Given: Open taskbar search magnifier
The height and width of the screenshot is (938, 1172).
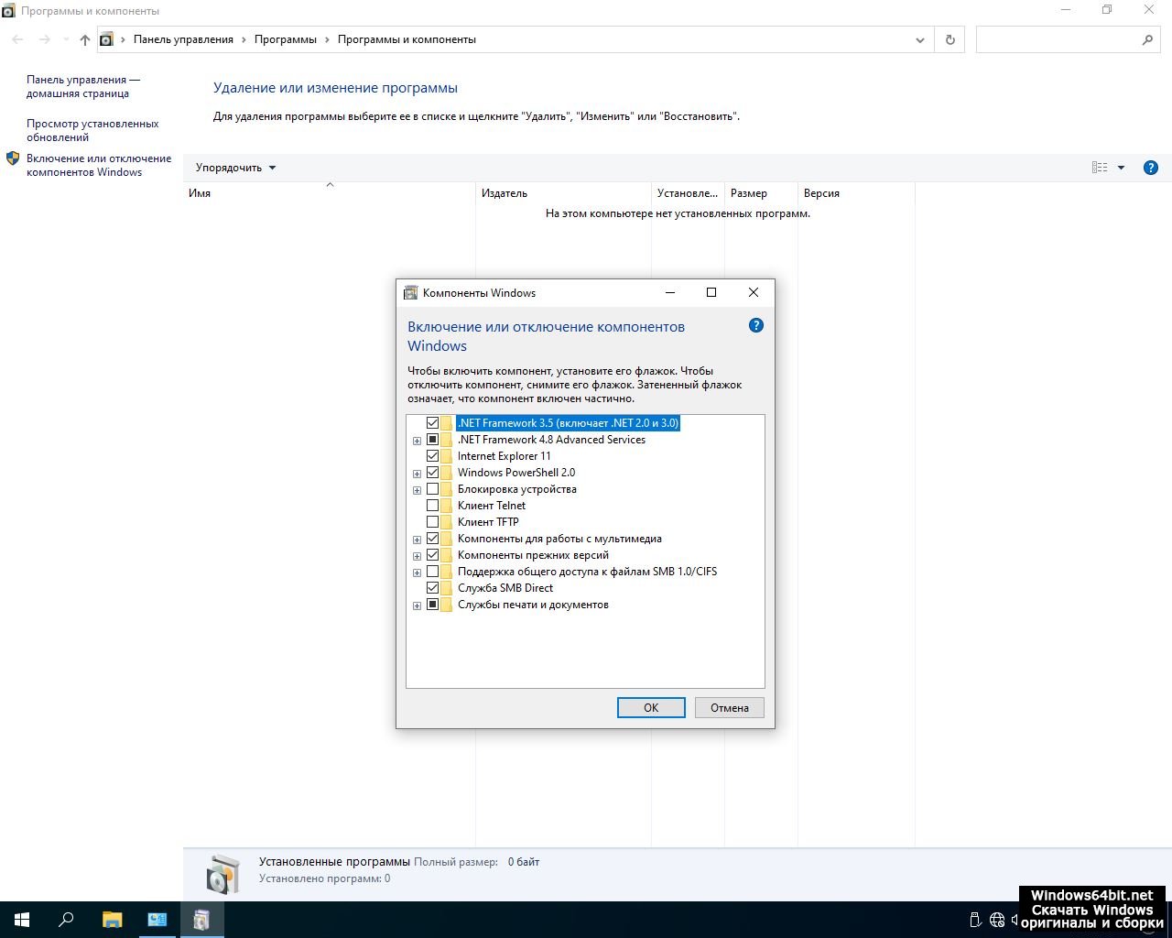Looking at the screenshot, I should point(66,920).
